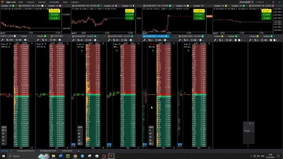Select the QTUMUSDT 1M 35,90% chart tab
Image resolution: width=283 pixels, height=159 pixels.
point(86,6)
